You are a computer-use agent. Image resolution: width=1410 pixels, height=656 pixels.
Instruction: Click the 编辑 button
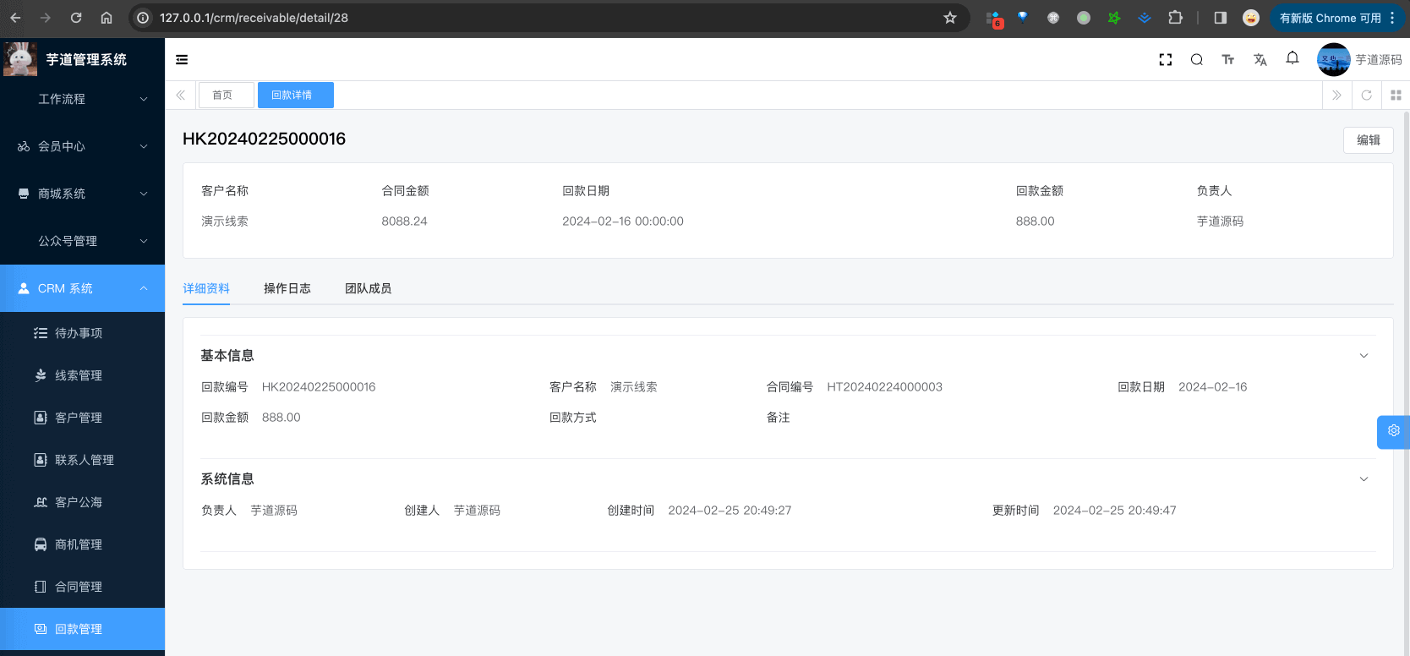tap(1368, 140)
